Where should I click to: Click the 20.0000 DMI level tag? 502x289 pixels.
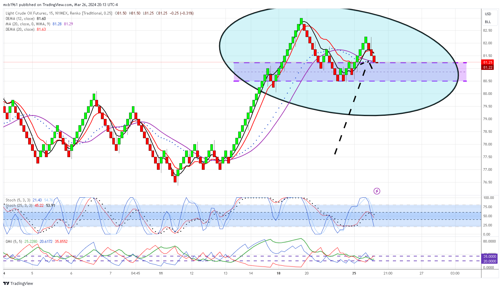490,261
